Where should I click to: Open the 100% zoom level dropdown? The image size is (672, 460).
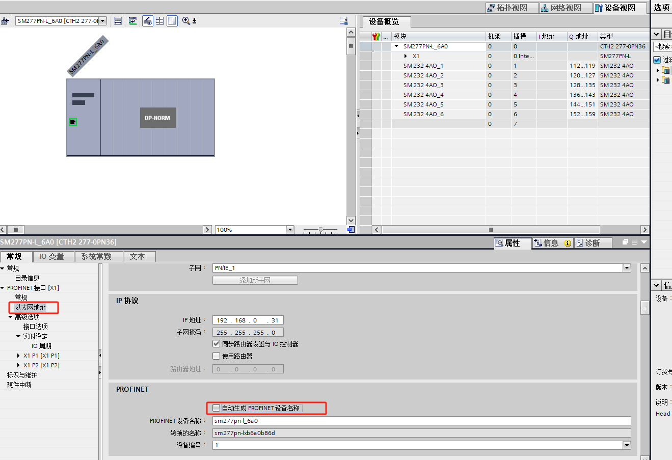tap(290, 230)
